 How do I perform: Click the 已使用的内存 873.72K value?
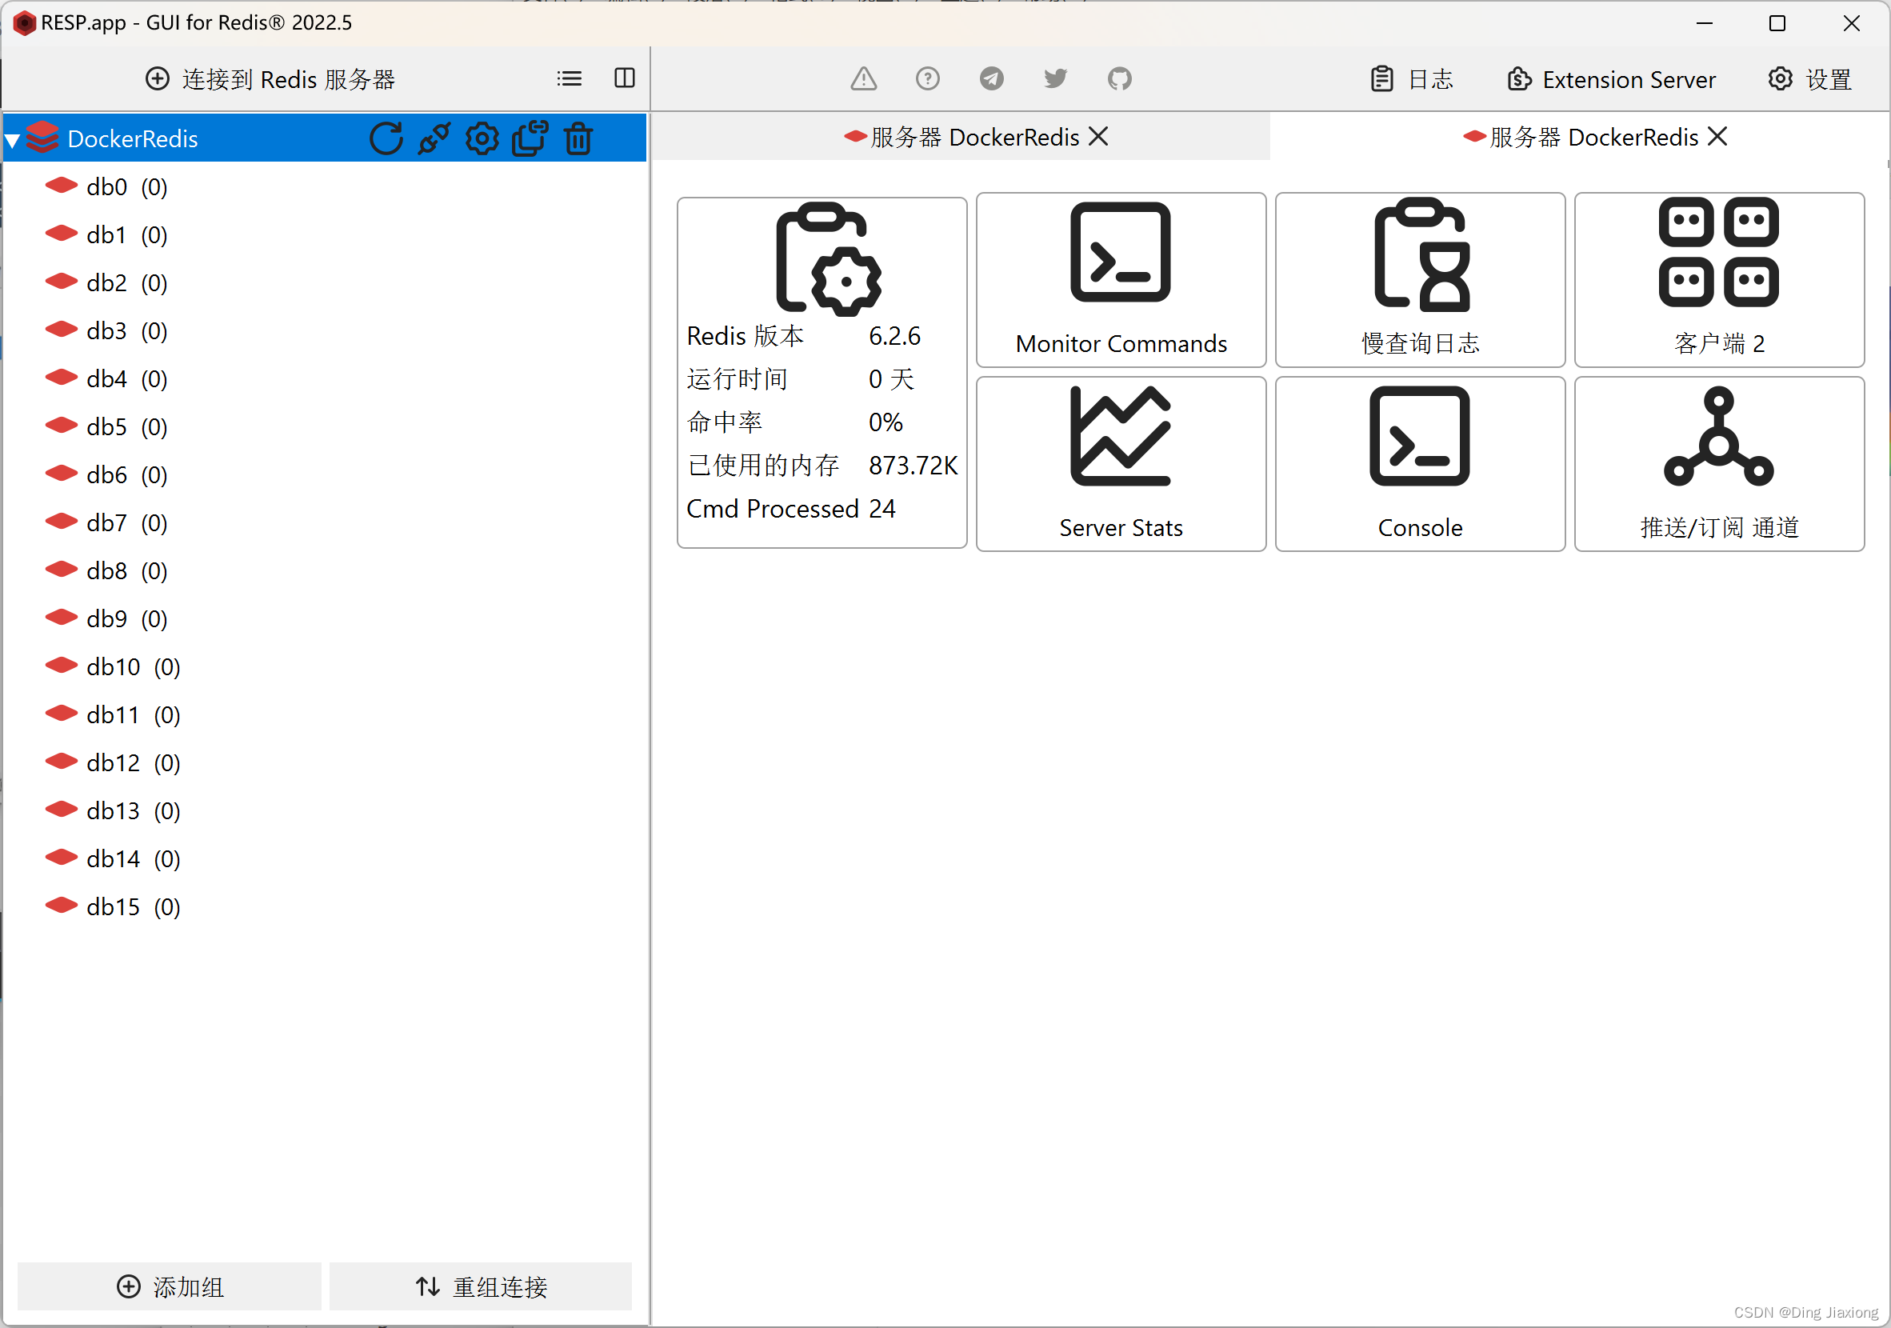pos(913,466)
